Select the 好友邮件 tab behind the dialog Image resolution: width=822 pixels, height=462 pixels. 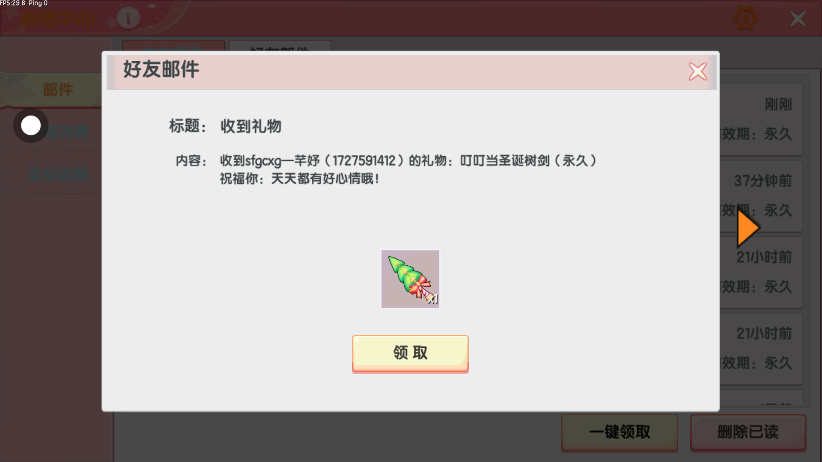click(280, 46)
